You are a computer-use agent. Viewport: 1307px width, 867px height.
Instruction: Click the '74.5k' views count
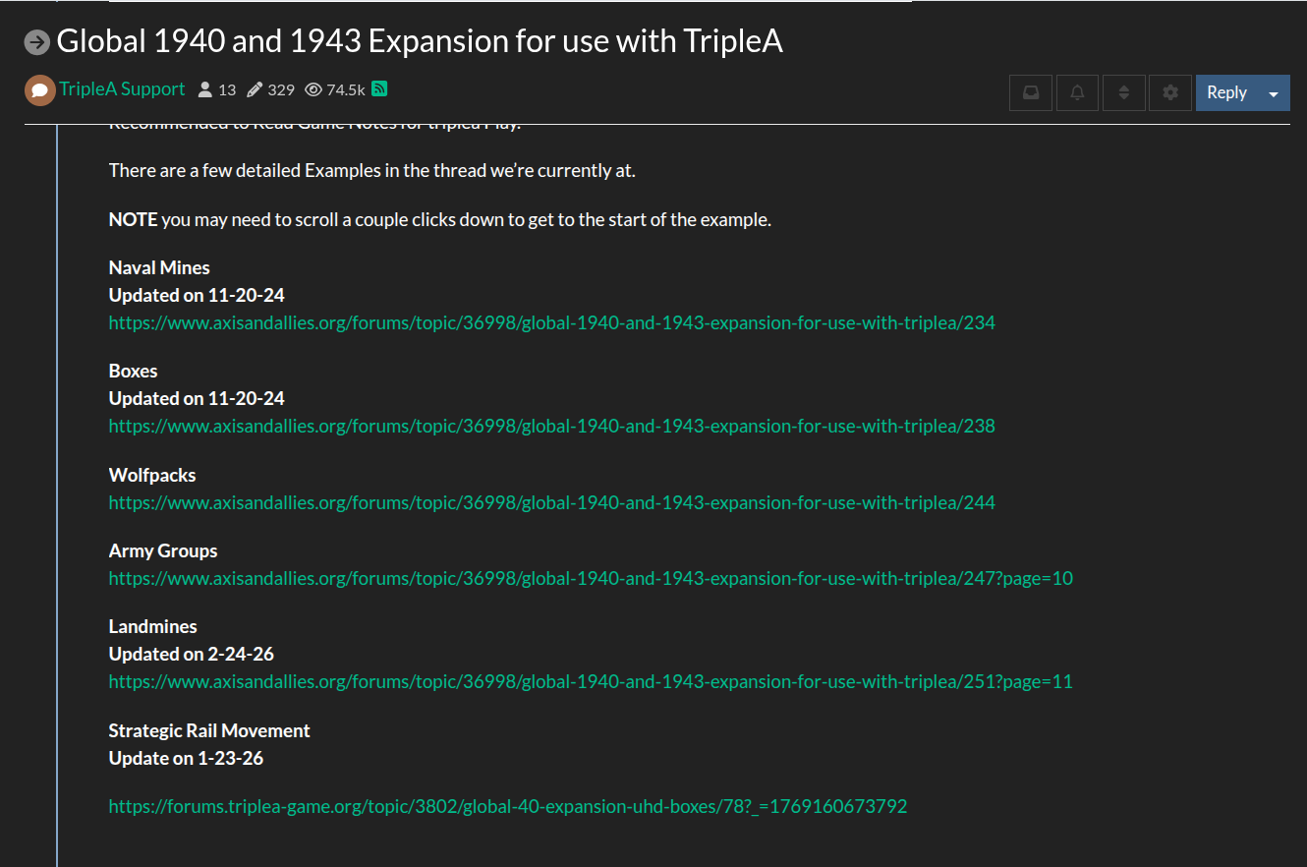point(346,89)
